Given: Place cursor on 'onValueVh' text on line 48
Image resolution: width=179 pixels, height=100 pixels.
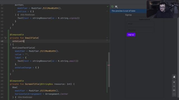Looking at the screenshot, I should 18,41.
